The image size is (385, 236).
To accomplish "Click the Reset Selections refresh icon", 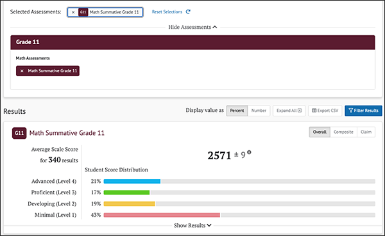I will point(188,12).
